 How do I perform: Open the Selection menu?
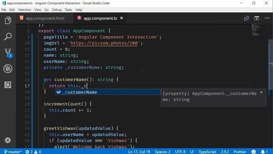24,10
